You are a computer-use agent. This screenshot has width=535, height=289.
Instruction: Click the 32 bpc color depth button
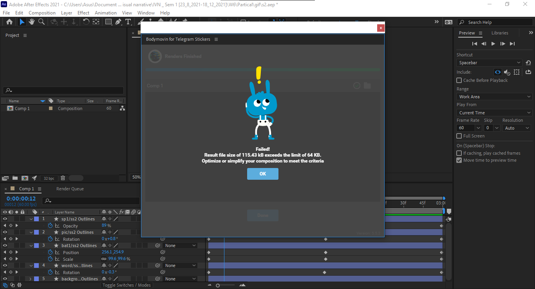(49, 178)
